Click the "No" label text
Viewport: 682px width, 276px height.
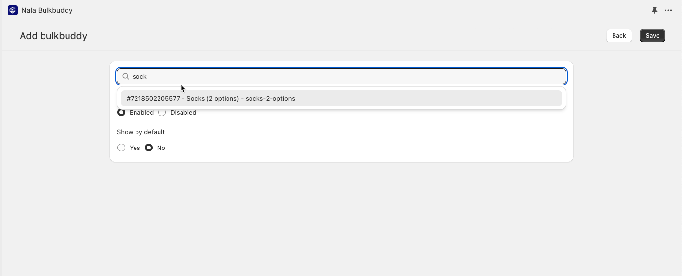pyautogui.click(x=161, y=148)
